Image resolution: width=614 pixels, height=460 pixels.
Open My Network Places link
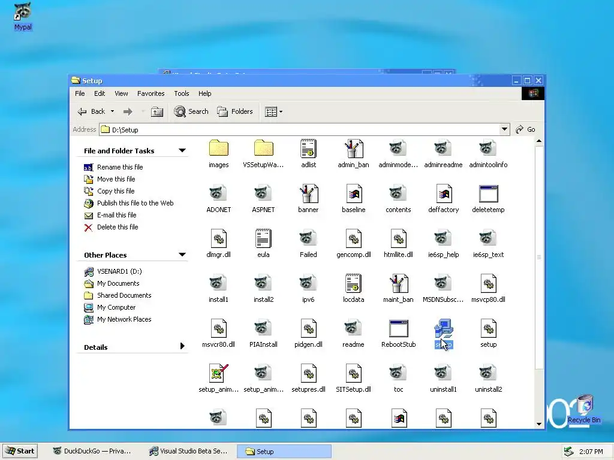click(124, 319)
